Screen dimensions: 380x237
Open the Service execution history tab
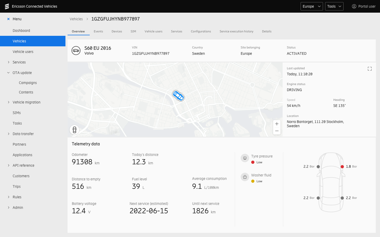click(236, 31)
